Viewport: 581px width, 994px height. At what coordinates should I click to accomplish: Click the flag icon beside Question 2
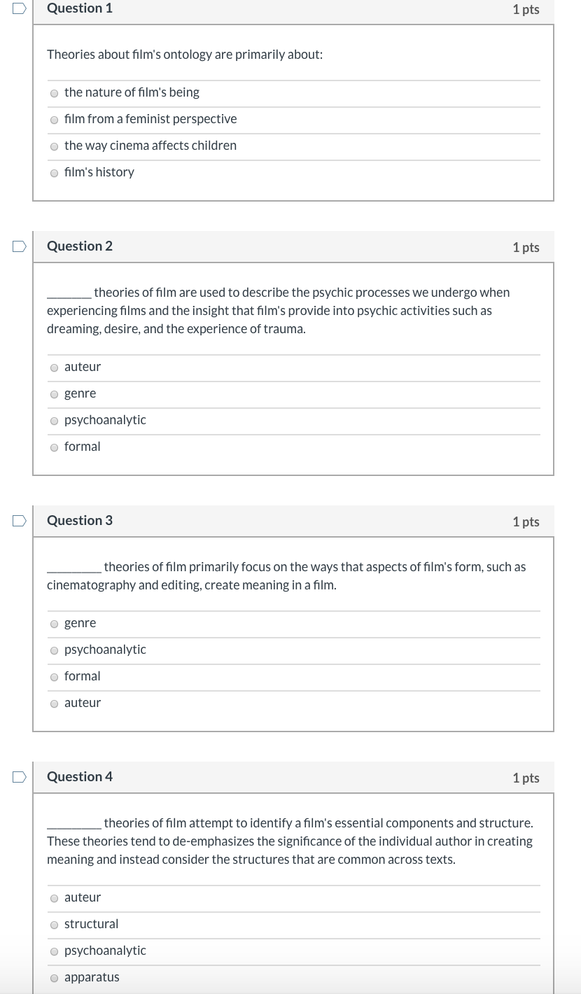[x=19, y=245]
